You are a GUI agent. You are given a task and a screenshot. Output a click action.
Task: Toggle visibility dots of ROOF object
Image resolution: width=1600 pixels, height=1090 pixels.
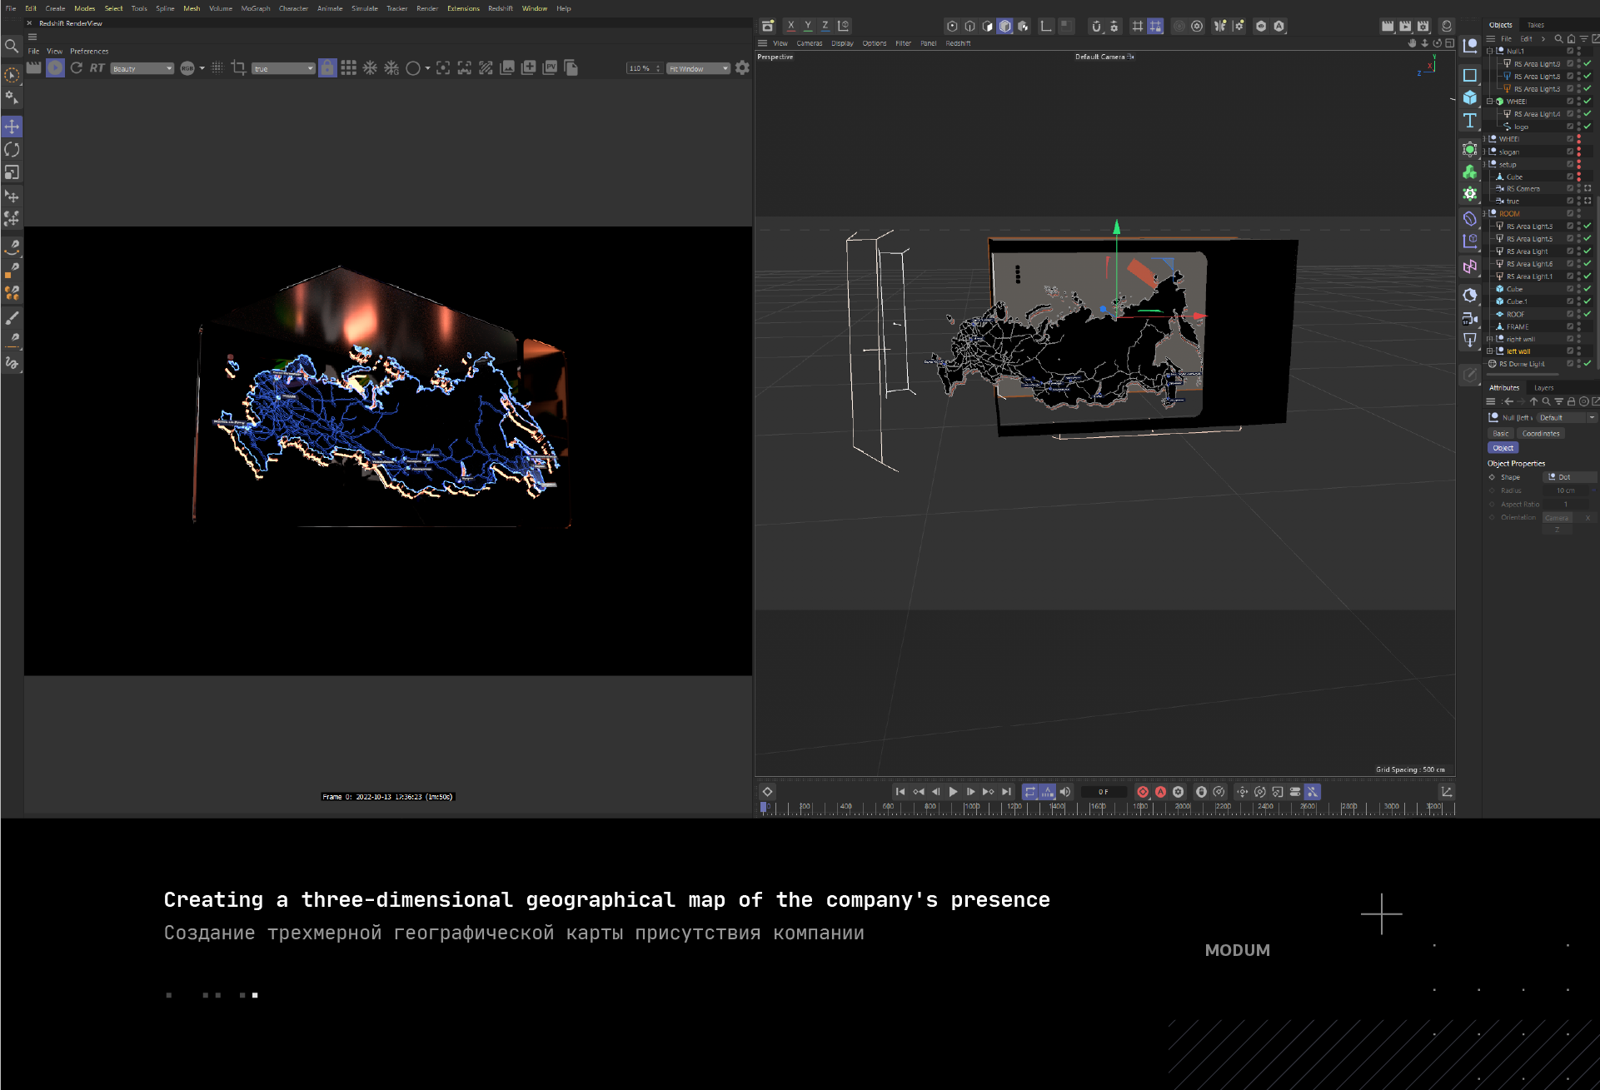[x=1578, y=314]
